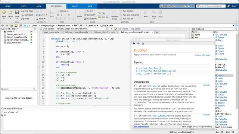Expand the Details panel chevron
Viewport: 239px width, 134px height.
[34, 89]
